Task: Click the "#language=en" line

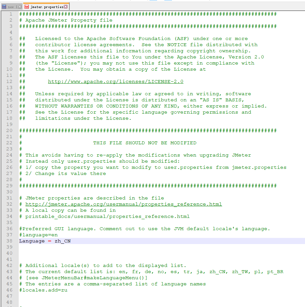Action: point(38,235)
